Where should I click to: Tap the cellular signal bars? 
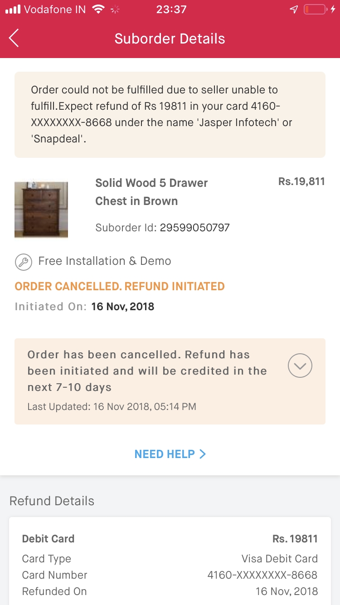point(13,10)
